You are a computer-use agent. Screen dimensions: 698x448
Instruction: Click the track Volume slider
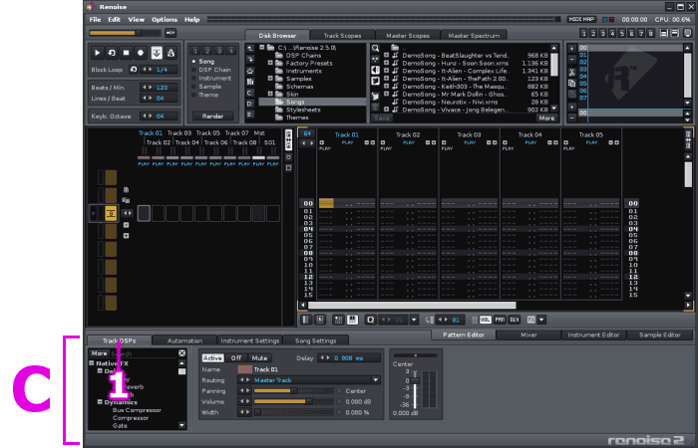(293, 402)
